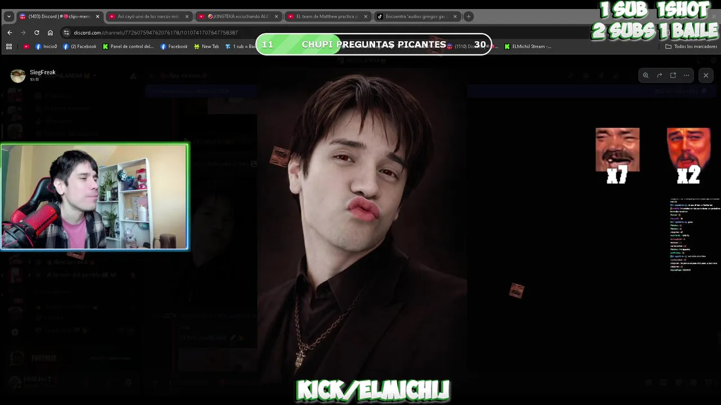Open SiegFreak's avatar in the image viewer

pos(18,75)
